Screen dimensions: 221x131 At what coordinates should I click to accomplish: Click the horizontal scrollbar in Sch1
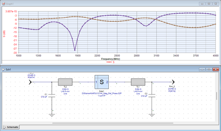point(113,123)
